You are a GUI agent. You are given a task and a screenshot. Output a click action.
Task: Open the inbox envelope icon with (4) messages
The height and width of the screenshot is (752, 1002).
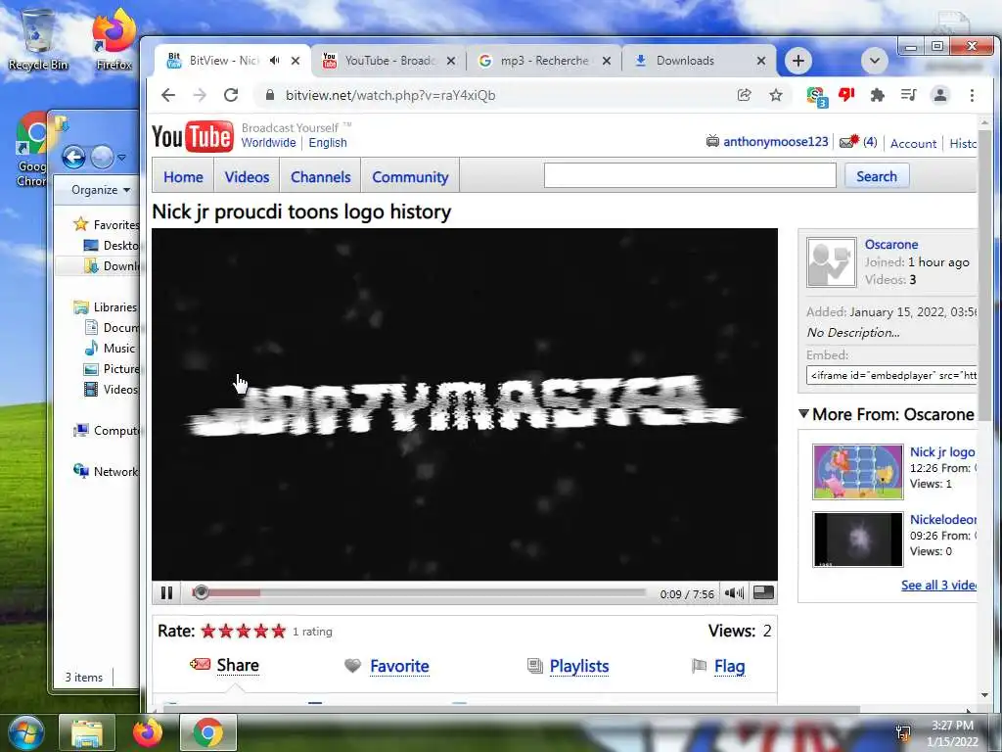[849, 141]
